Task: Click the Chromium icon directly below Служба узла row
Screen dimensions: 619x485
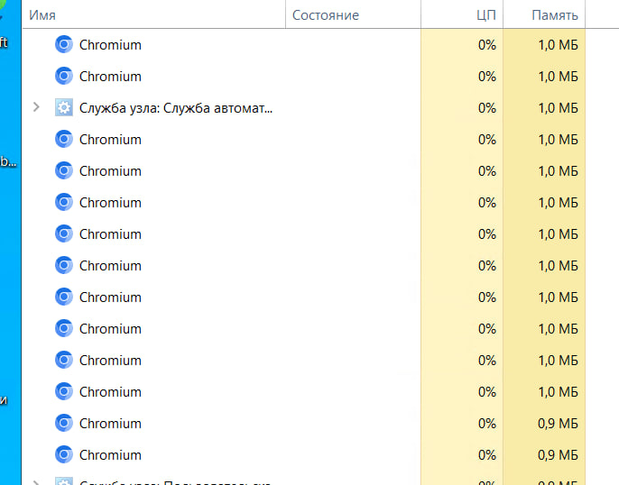Action: [63, 140]
